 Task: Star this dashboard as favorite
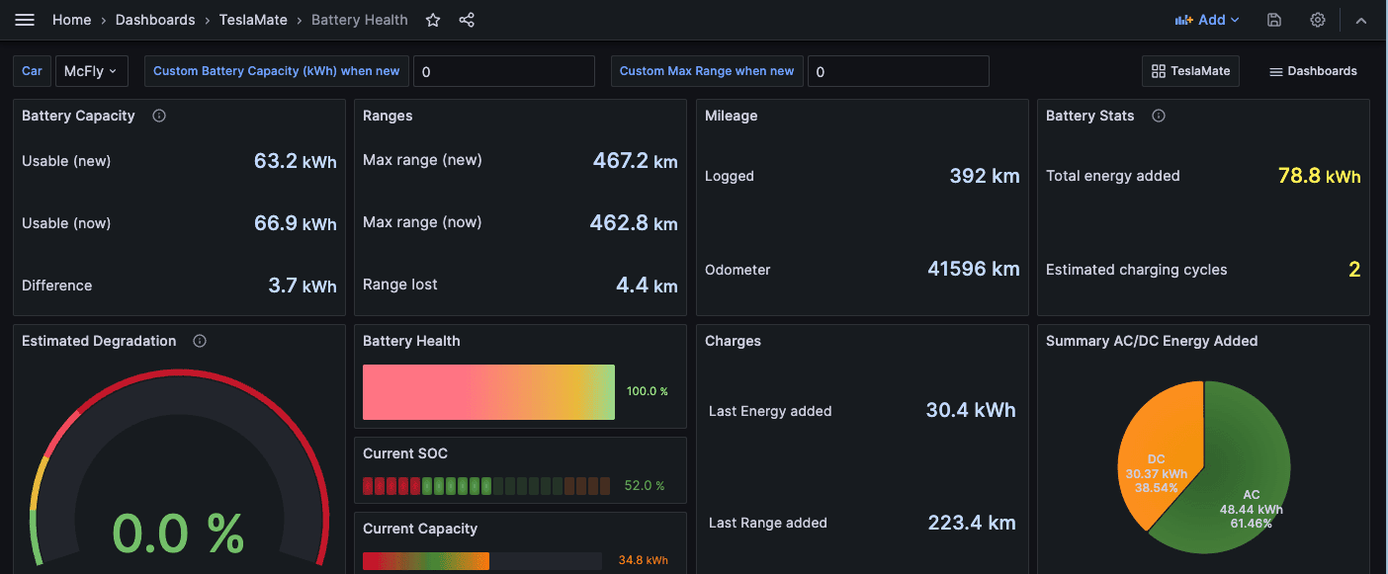[x=432, y=20]
